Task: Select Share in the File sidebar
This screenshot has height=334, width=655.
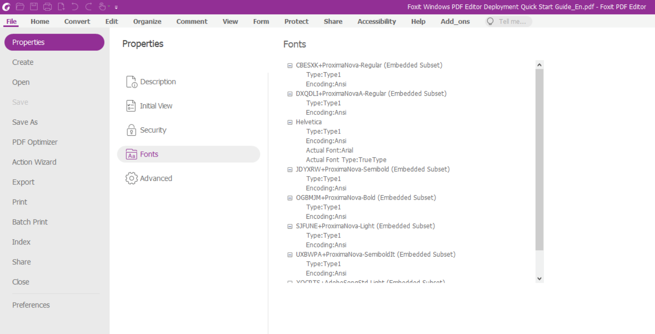Action: point(22,262)
